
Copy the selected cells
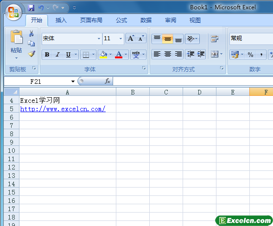32,44
